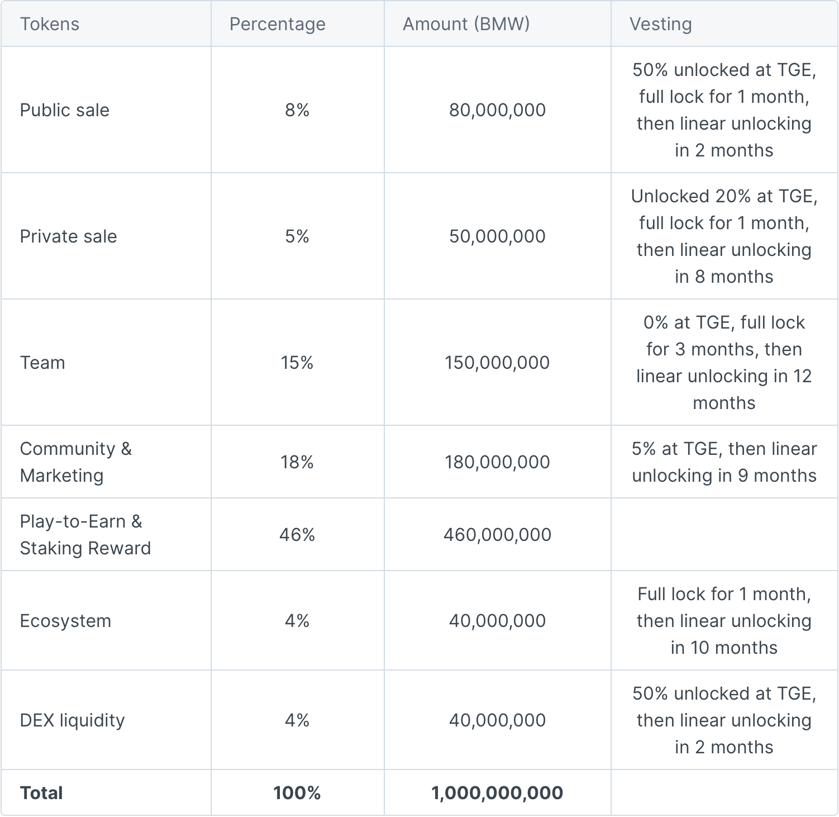Click the 460,000,000 amount cell
Screen dimensions: 839x817
click(497, 535)
